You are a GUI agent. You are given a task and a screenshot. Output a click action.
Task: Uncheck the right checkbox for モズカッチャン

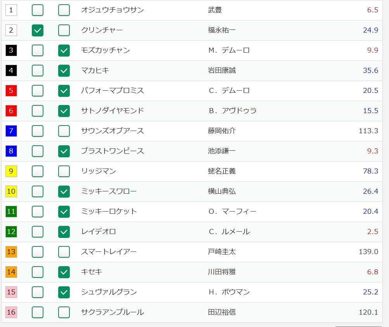click(x=64, y=50)
